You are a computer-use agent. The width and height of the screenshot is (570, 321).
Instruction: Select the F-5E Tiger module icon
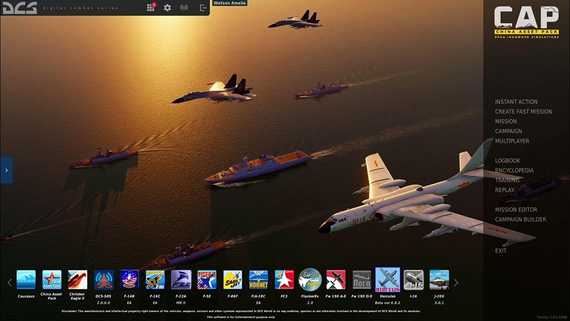point(207,280)
